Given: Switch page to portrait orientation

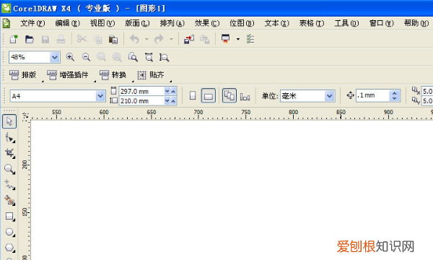Looking at the screenshot, I should (x=193, y=96).
